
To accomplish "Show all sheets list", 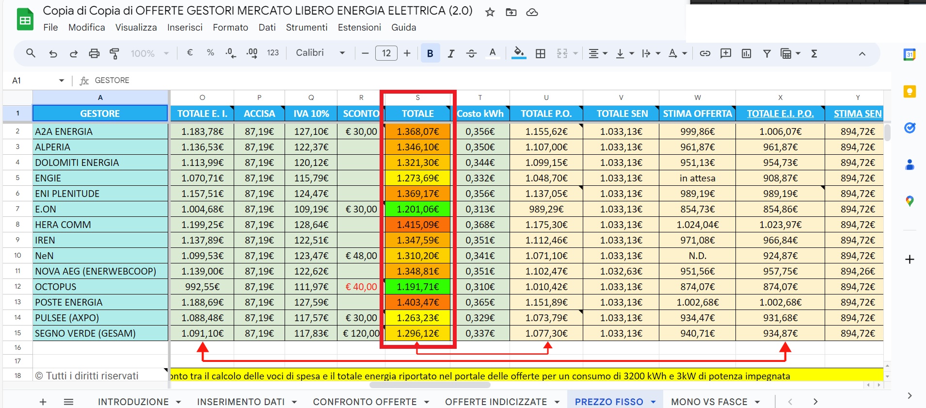I will tap(69, 402).
